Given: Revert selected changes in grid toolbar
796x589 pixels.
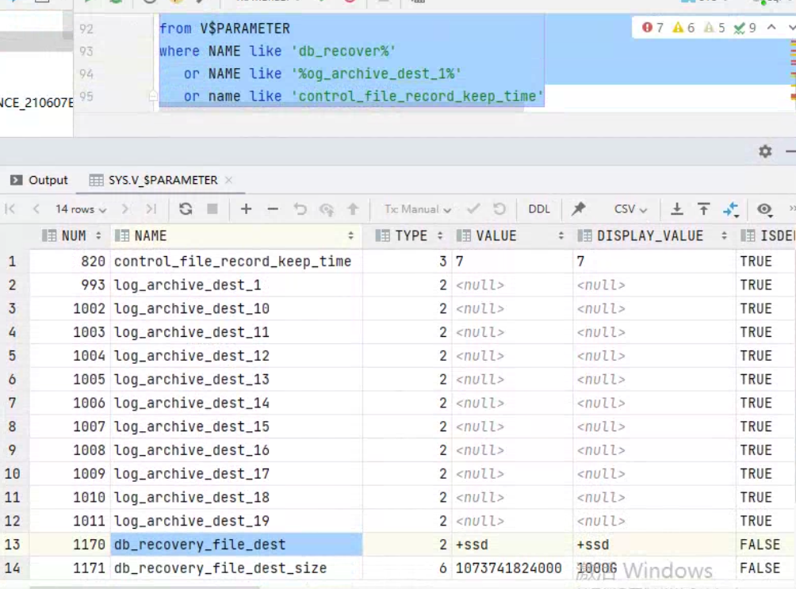Looking at the screenshot, I should point(300,209).
